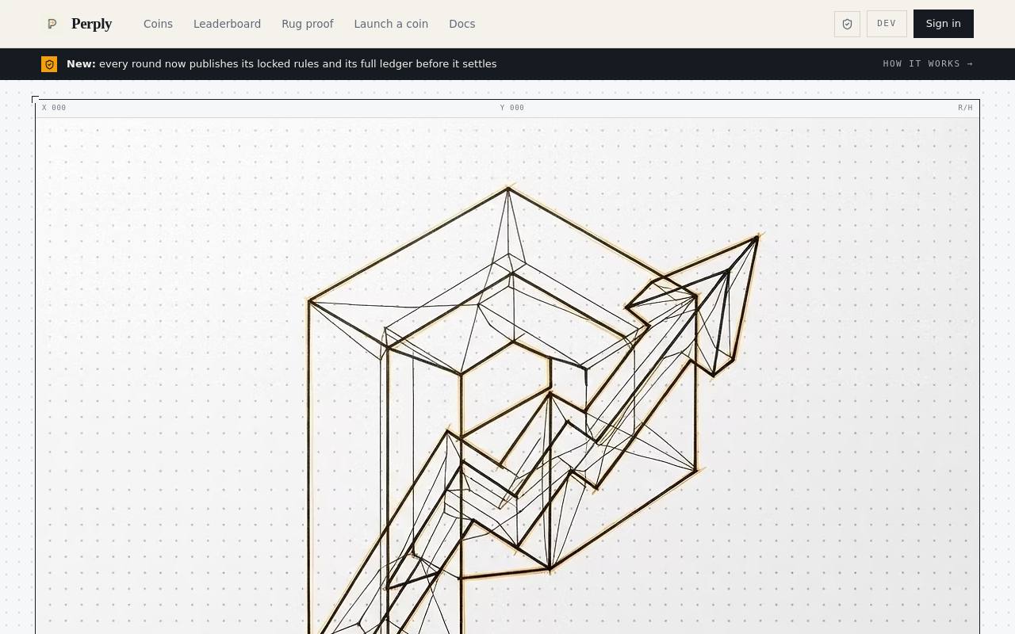Click the 'Y 000' label
Image resolution: width=1015 pixels, height=634 pixels.
pyautogui.click(x=512, y=108)
